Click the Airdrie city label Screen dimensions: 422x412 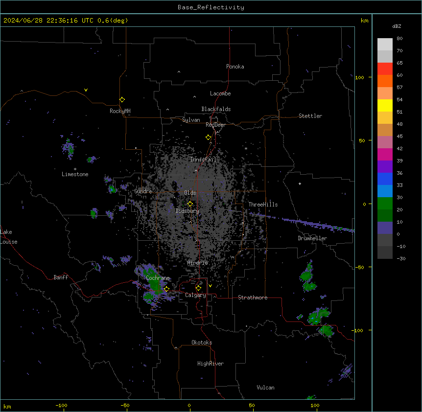pos(197,263)
